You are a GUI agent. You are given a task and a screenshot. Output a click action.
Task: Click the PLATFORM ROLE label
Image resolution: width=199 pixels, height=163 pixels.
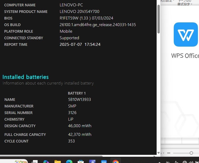tap(18, 31)
